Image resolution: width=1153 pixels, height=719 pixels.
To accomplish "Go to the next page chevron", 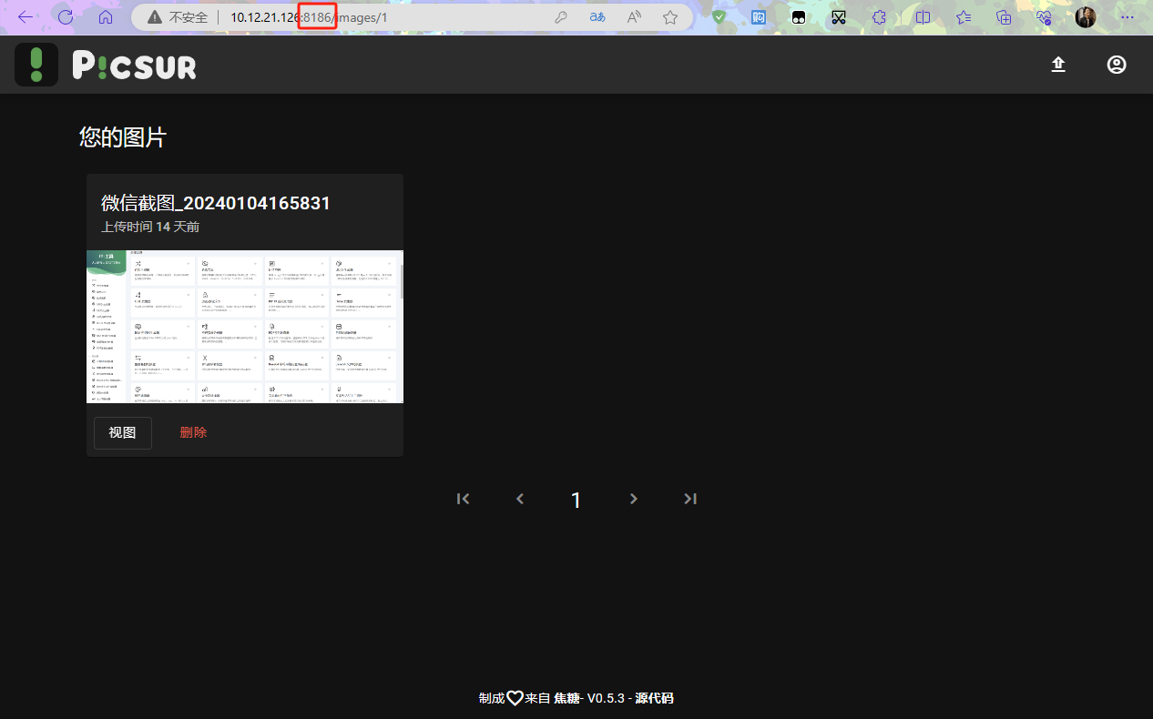I will (634, 499).
